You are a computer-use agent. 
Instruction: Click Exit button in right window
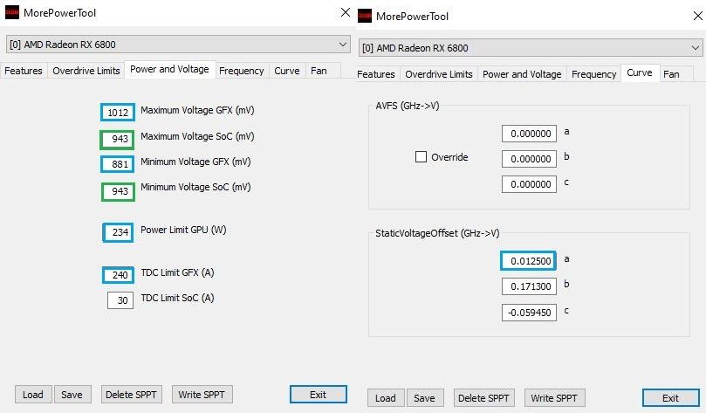click(x=671, y=398)
